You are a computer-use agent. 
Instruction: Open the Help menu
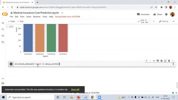[x=51, y=17]
